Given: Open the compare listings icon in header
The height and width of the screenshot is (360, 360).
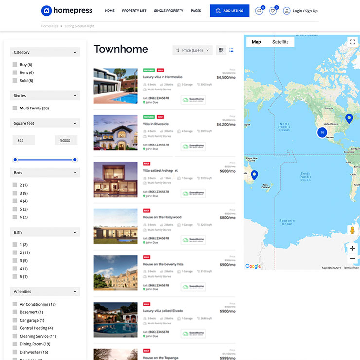Looking at the screenshot, I should click(259, 11).
